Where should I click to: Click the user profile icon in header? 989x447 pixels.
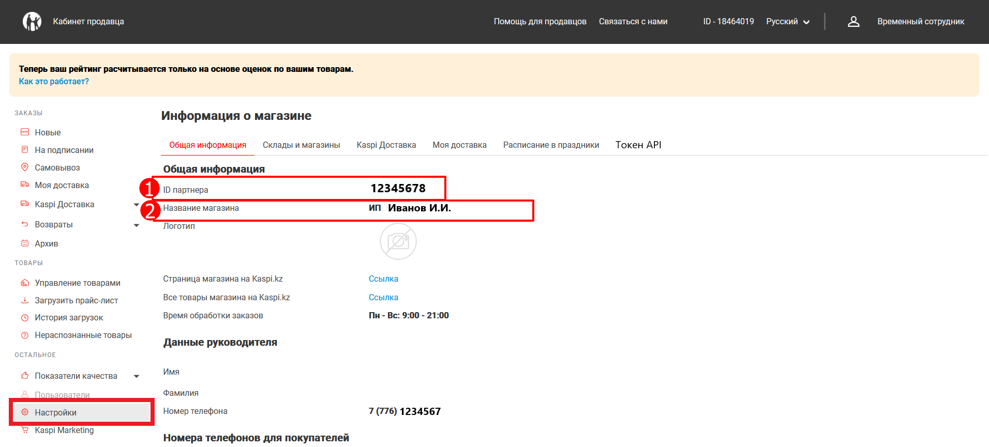point(853,21)
